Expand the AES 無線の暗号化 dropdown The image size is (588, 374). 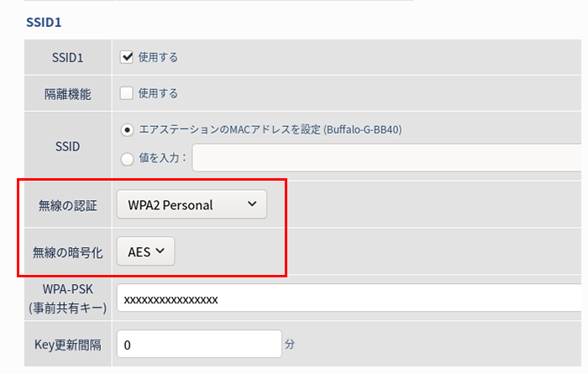tap(145, 251)
